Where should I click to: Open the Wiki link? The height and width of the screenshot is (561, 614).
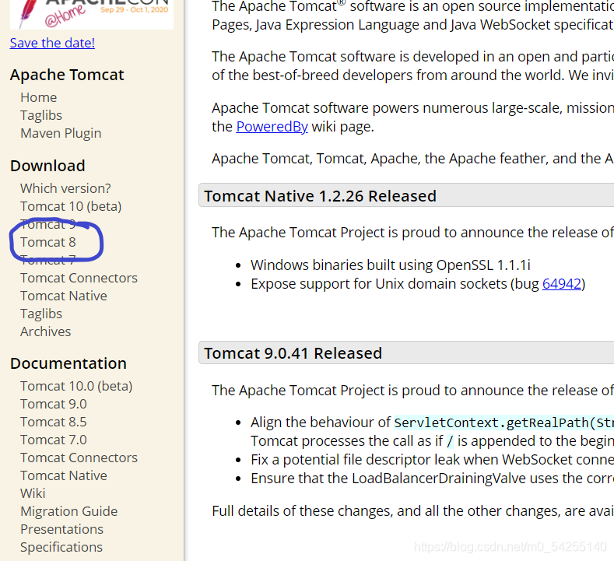33,493
